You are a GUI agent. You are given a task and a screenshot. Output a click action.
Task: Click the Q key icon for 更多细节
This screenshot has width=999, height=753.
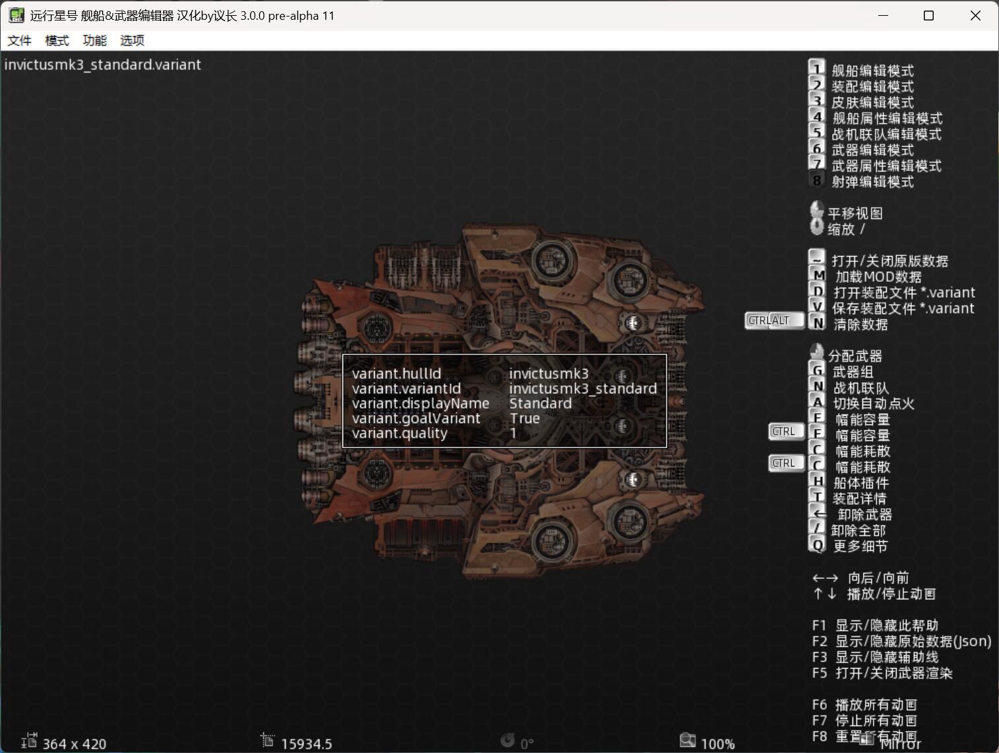(x=818, y=545)
